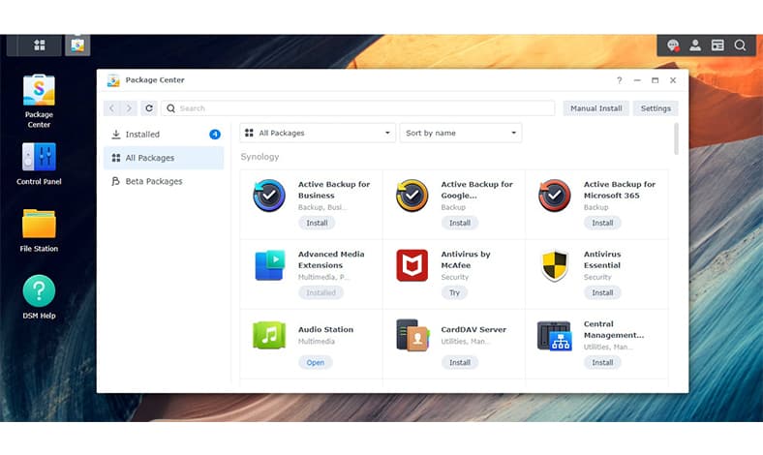Viewport: 763px width, 455px height.
Task: Click the Manual Install button
Action: pos(596,108)
